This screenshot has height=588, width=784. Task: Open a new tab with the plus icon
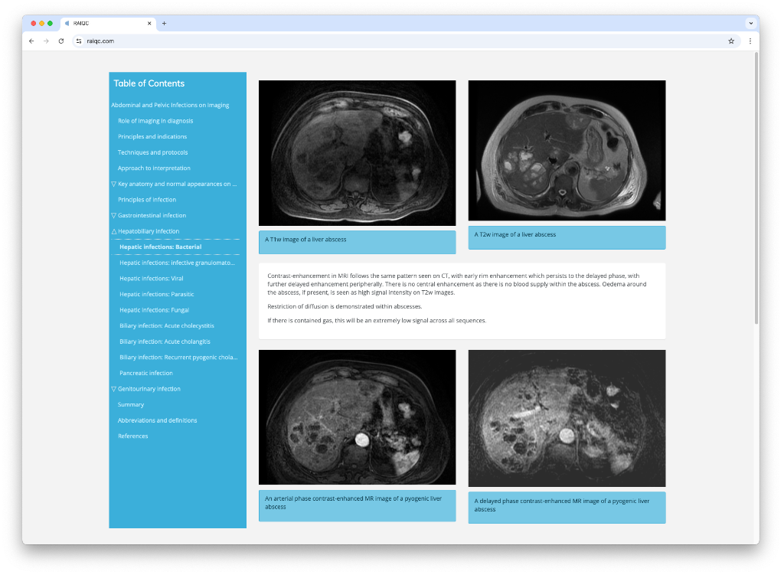click(164, 23)
